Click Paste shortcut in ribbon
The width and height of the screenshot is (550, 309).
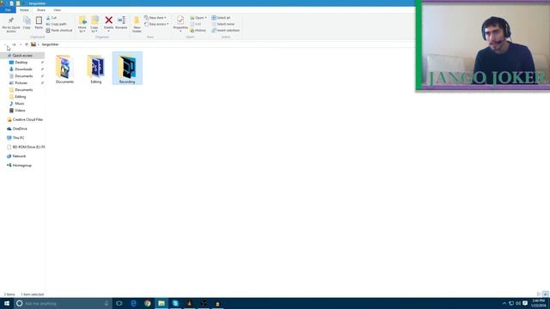click(59, 31)
